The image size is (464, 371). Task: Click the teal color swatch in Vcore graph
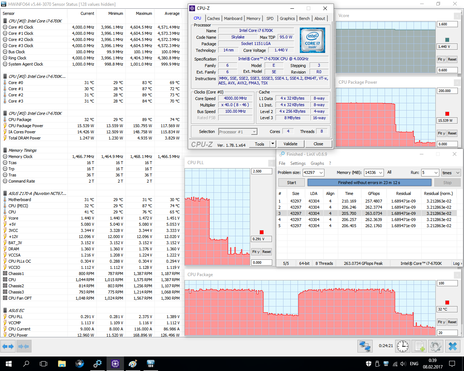pos(447,40)
